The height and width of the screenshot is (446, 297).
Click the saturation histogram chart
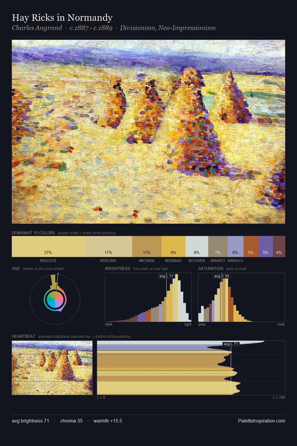tap(241, 297)
